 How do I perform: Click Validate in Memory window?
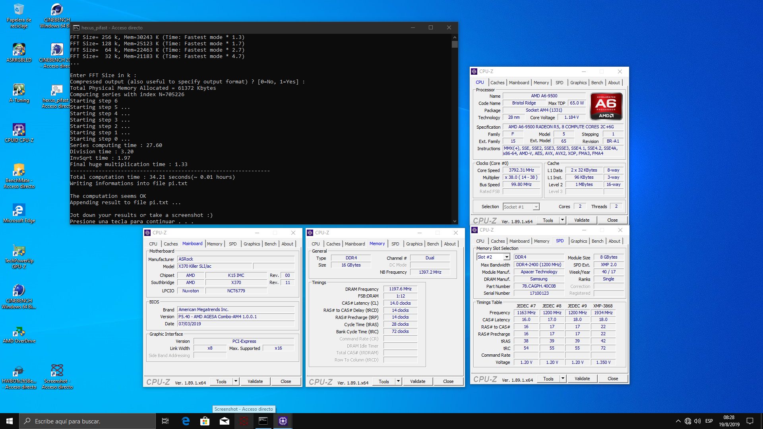click(x=418, y=381)
